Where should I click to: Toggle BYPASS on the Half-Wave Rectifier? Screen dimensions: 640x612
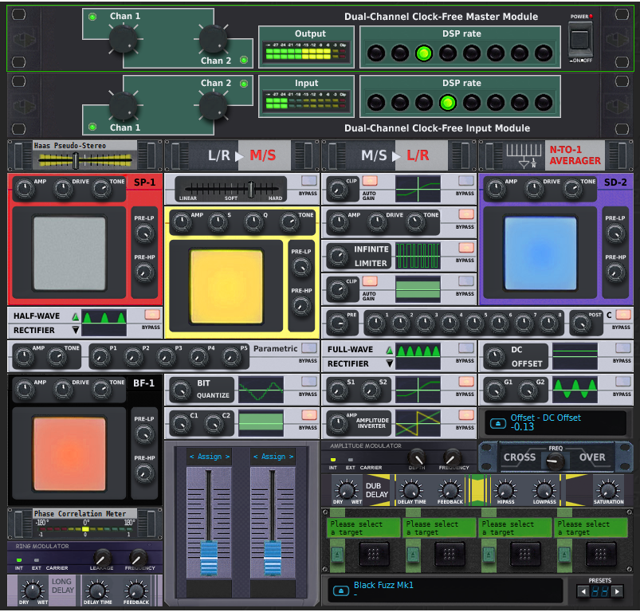pos(151,315)
